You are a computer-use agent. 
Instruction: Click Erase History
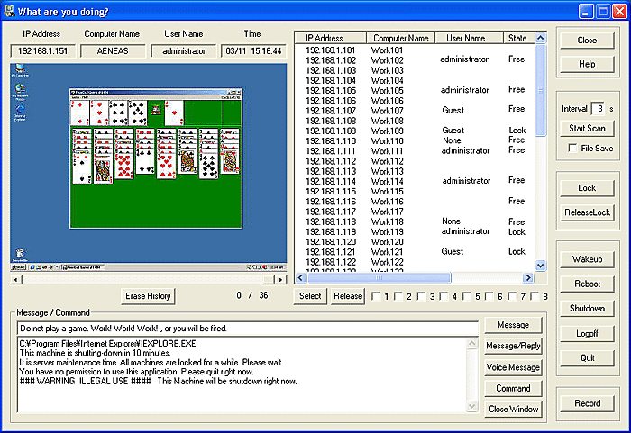click(x=148, y=296)
